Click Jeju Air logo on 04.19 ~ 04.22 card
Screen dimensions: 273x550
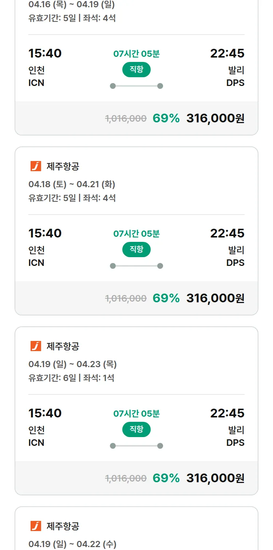pos(36,526)
